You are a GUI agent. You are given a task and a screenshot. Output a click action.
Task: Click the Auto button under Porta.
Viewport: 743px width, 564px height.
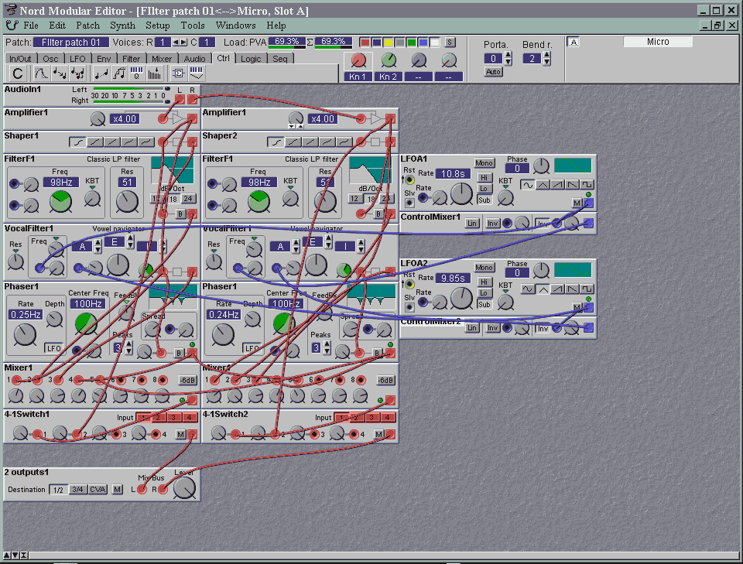point(493,72)
